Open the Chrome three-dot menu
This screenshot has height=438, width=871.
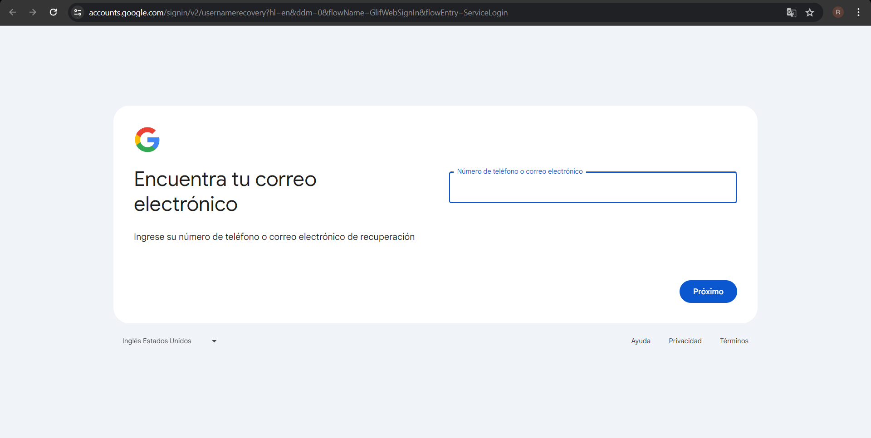[x=858, y=12]
